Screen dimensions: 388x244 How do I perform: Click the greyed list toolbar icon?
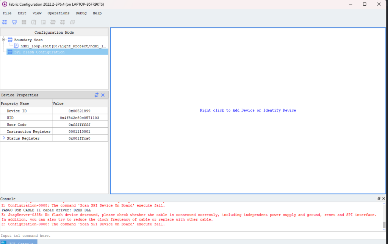[43, 22]
